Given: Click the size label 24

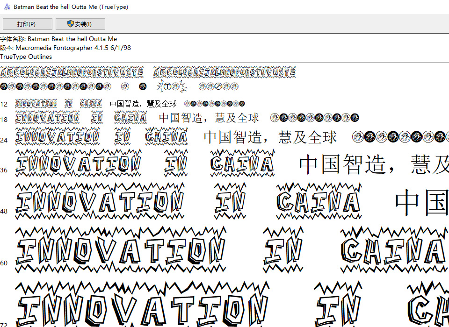Looking at the screenshot, I should point(4,140).
